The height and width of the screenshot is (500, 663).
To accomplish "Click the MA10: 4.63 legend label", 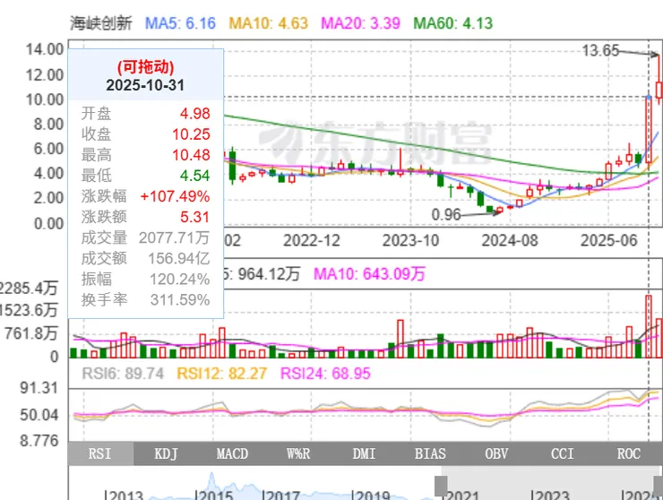I will 269,23.
